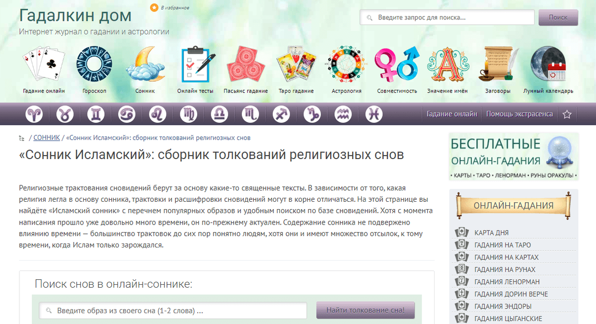Select the Leo zodiac sign
Screen dimensions: 596x324
coord(158,114)
